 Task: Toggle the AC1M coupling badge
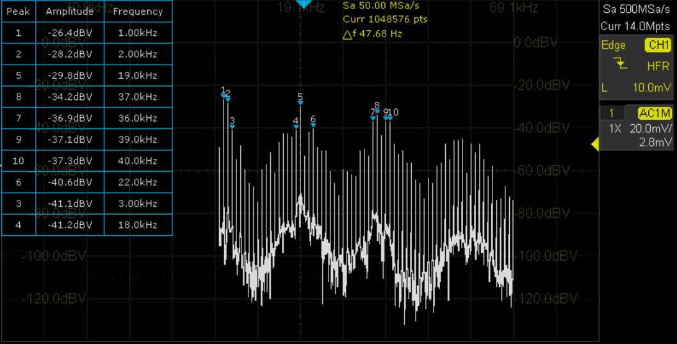[x=655, y=113]
